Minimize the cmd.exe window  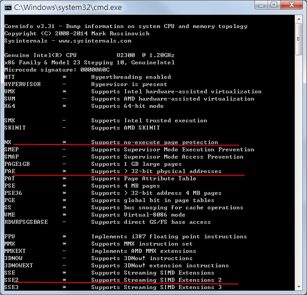[x=261, y=5]
